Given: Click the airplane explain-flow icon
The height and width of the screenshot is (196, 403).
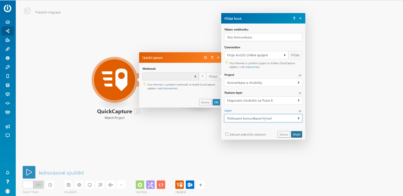Looking at the screenshot, I should (111, 185).
